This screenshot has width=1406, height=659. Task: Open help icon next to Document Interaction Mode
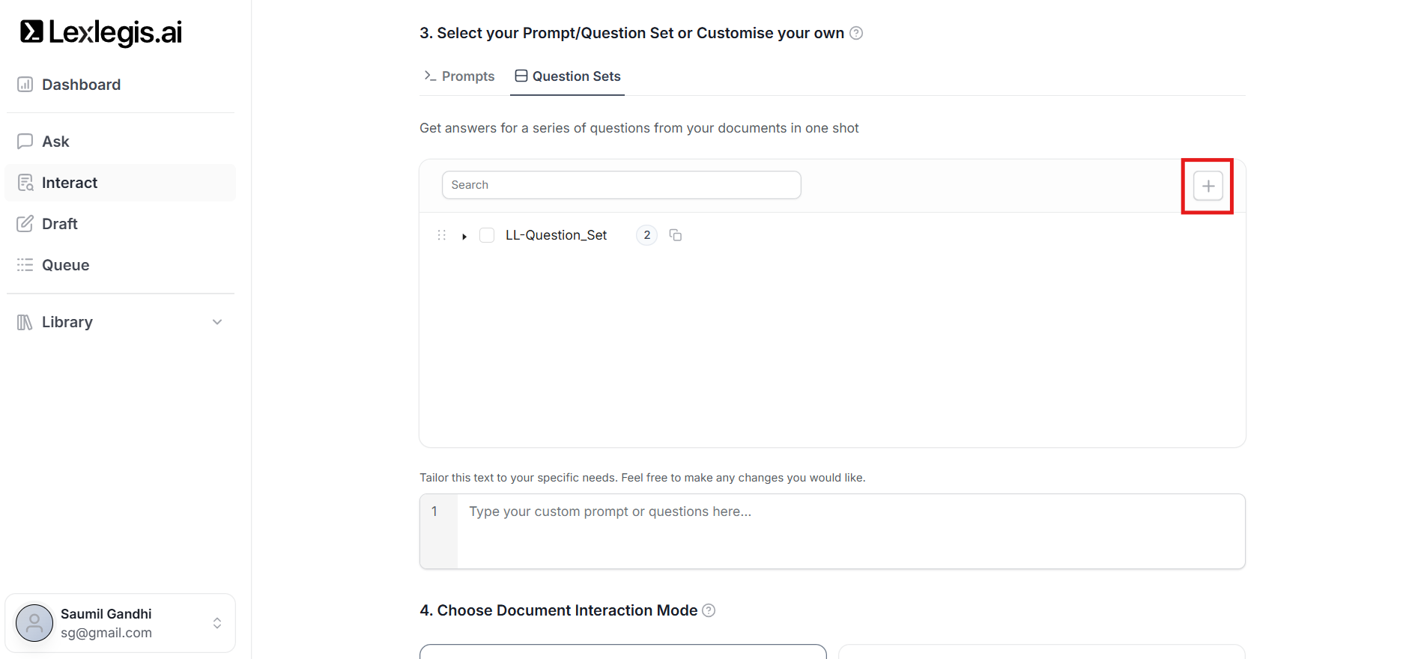[x=709, y=610]
